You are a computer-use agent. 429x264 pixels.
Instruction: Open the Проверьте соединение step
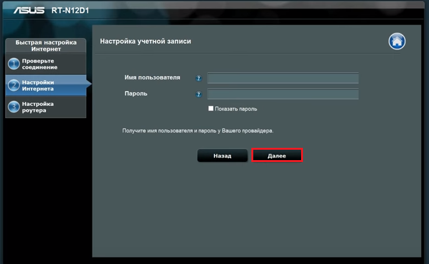point(39,64)
